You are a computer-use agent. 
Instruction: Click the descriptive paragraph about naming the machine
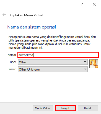52,42
